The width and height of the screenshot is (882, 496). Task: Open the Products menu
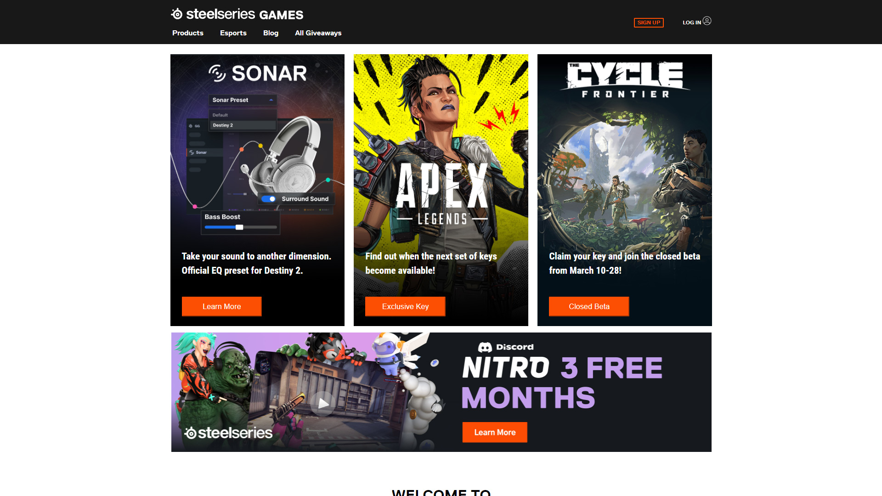click(188, 33)
